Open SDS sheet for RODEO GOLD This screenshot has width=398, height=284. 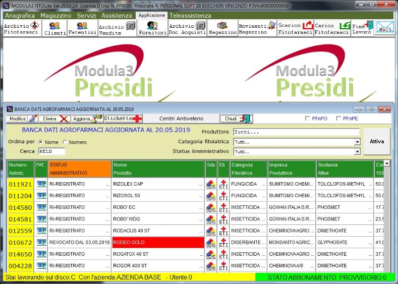click(x=211, y=243)
